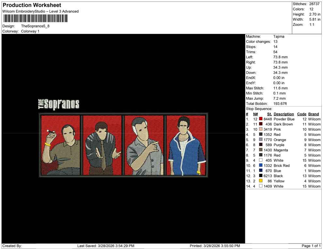Click the Trims value 54
Image resolution: width=323 pixels, height=249 pixels.
click(x=275, y=52)
